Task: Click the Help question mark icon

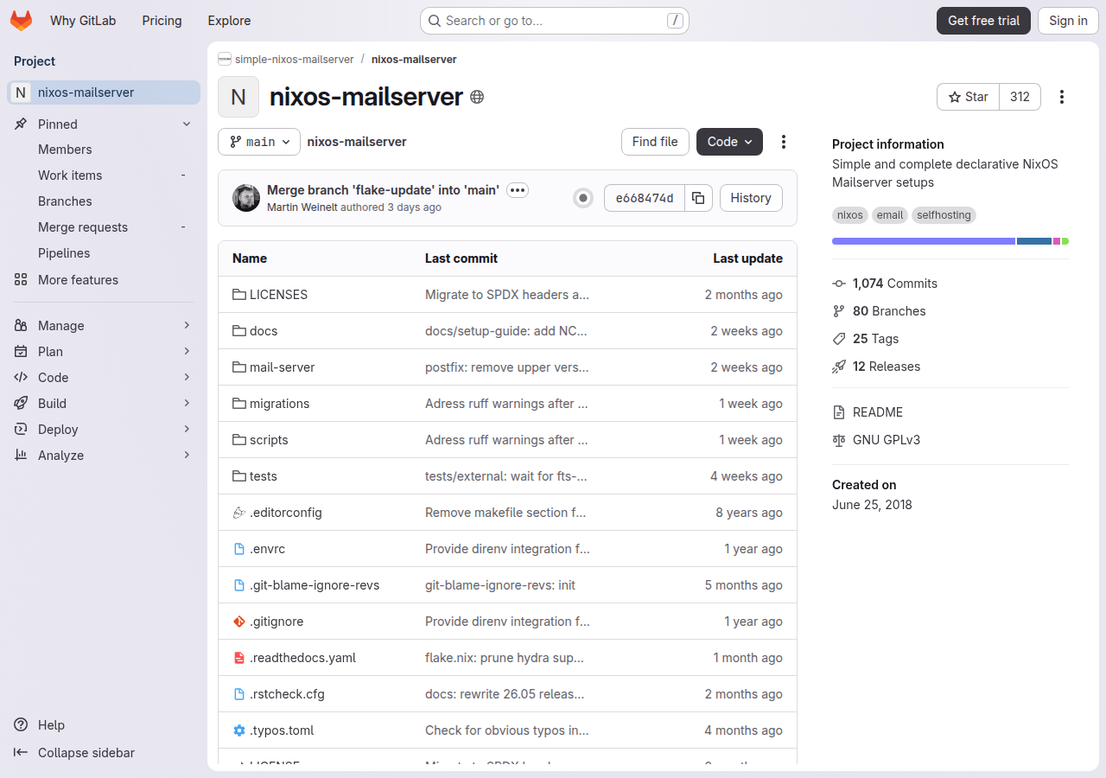Action: tap(21, 725)
